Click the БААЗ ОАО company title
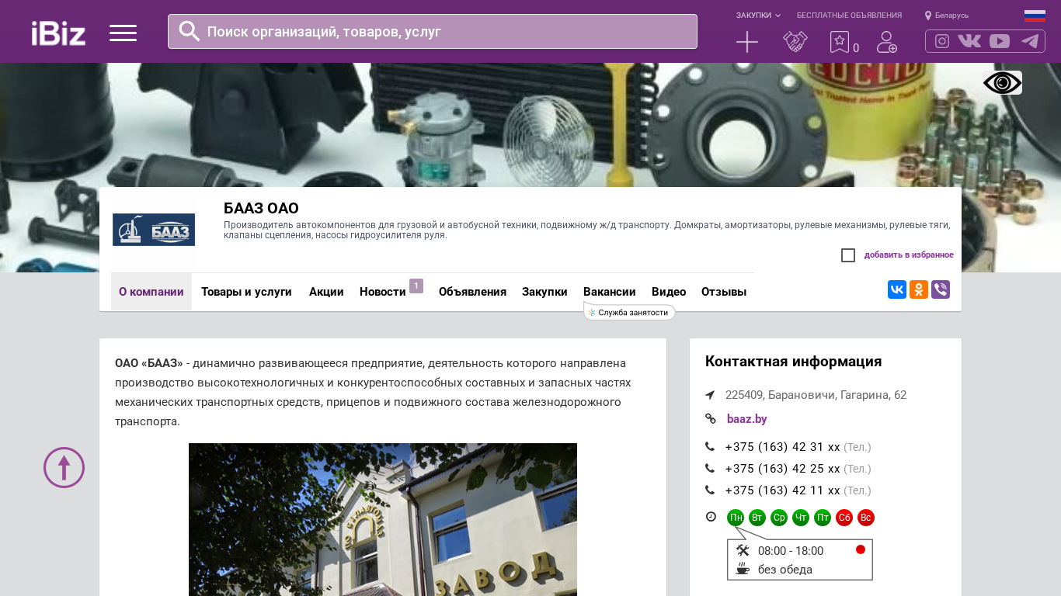 (261, 208)
